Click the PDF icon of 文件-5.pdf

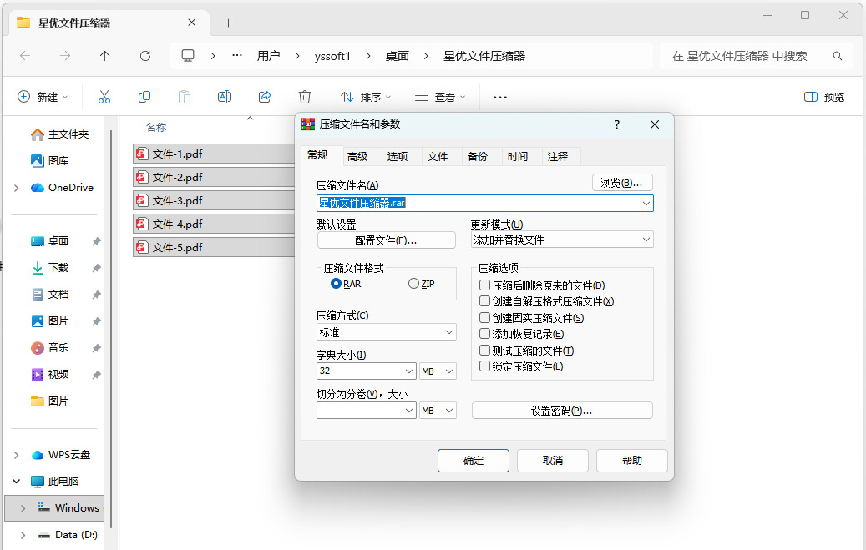point(142,247)
